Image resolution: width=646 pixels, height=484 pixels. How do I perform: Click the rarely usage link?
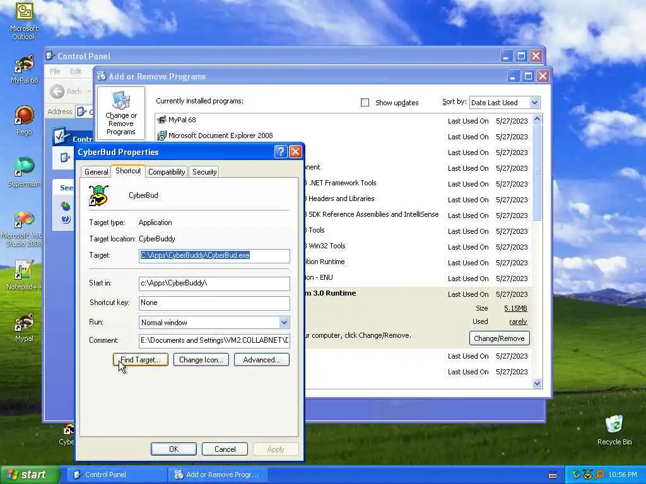pos(518,321)
